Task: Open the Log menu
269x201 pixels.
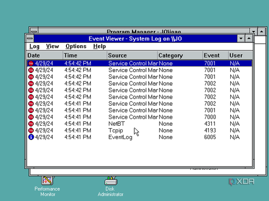Action: point(34,46)
